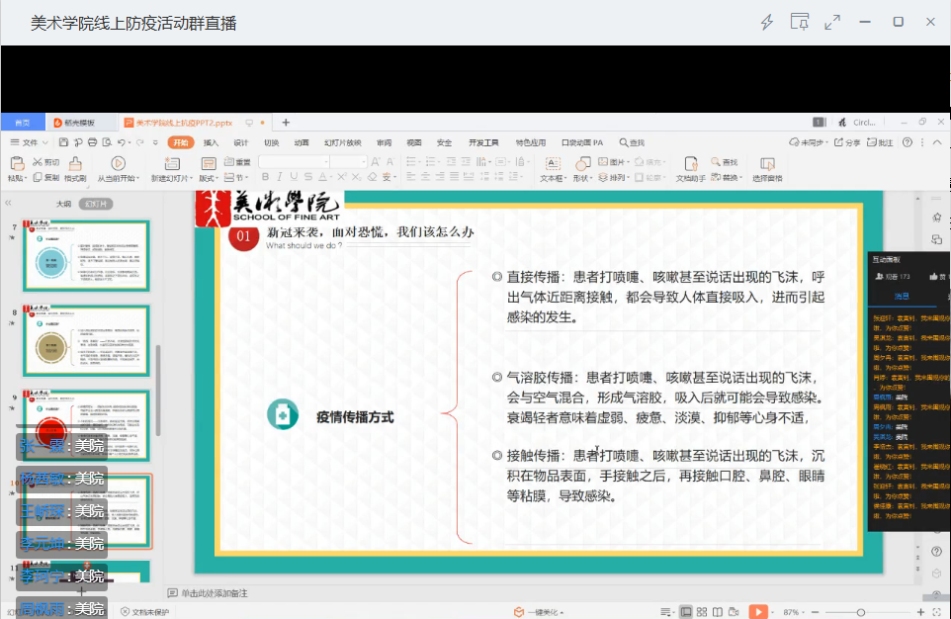Click the Share (分享) icon
Viewport: 951px width, 619px height.
pos(838,142)
